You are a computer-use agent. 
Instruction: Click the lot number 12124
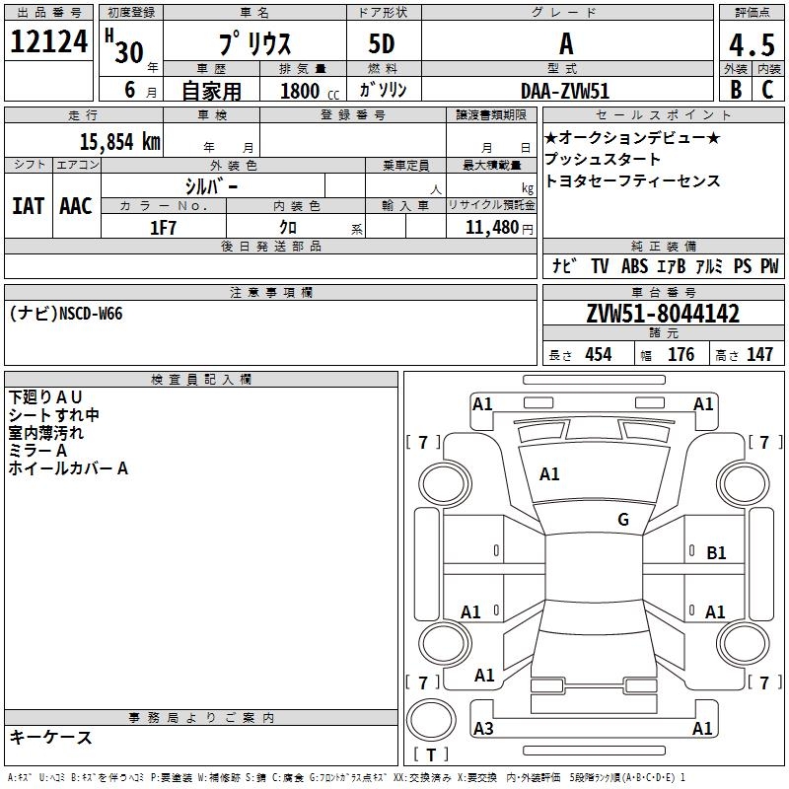[48, 40]
